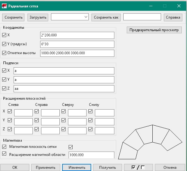Uncheck the X coordinate checkbox
This screenshot has height=171, width=187.
4,35
